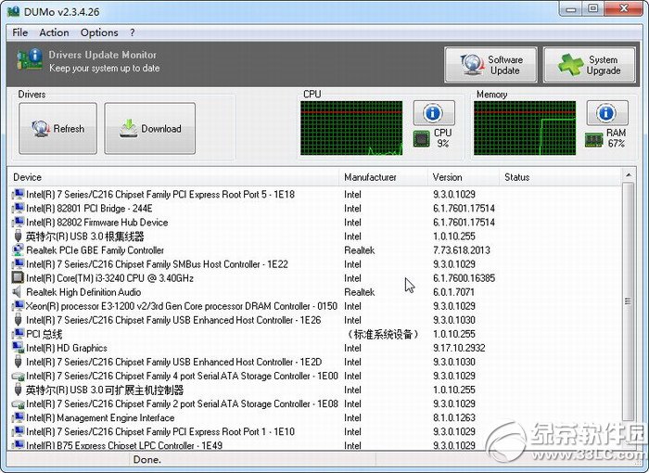Select Intel(R) Core(TM) i3-3240 CPU row text

(109, 278)
